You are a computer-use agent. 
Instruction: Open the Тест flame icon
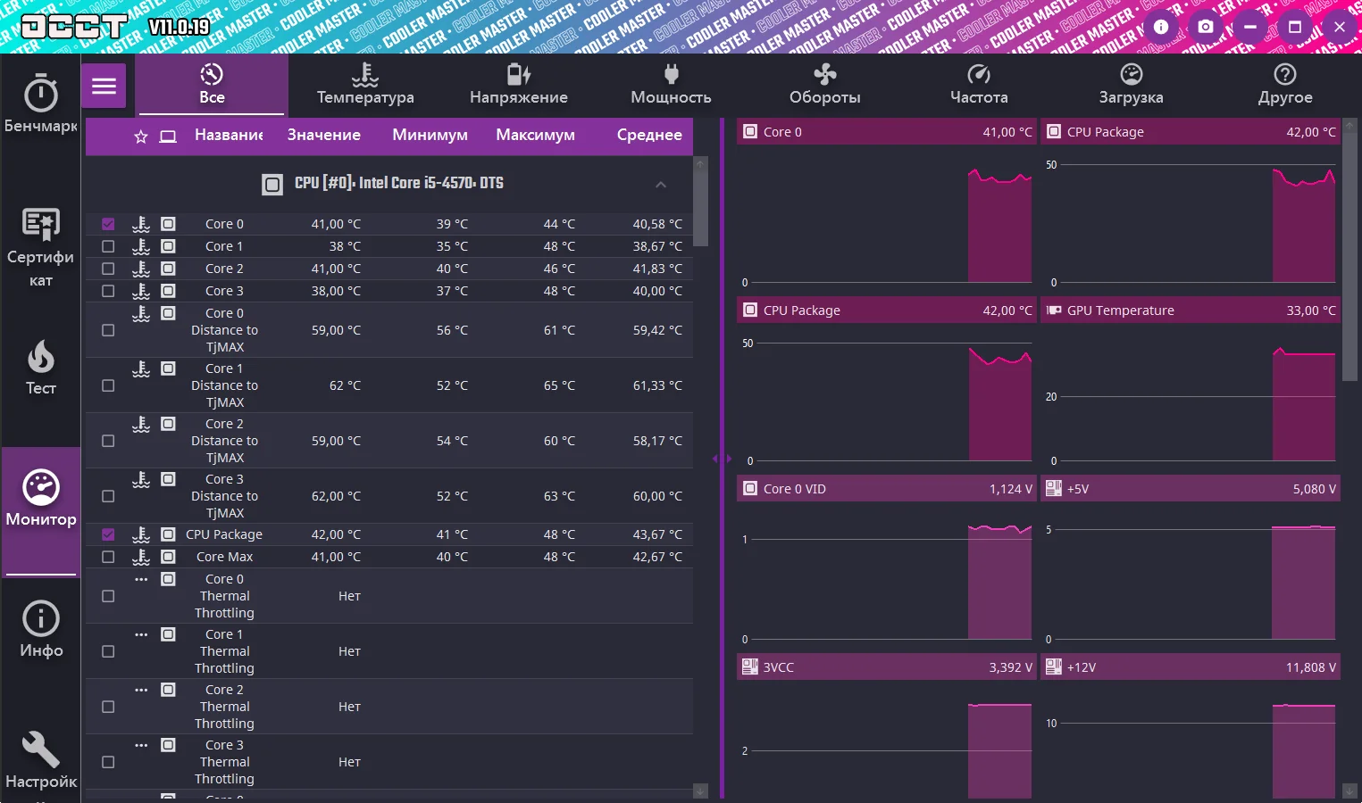40,358
